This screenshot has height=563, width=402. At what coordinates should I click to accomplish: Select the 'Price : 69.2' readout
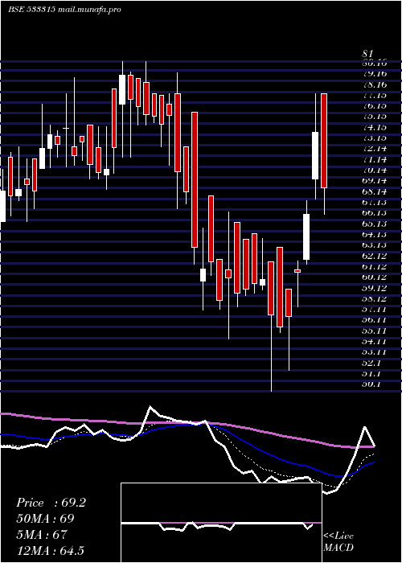[51, 503]
